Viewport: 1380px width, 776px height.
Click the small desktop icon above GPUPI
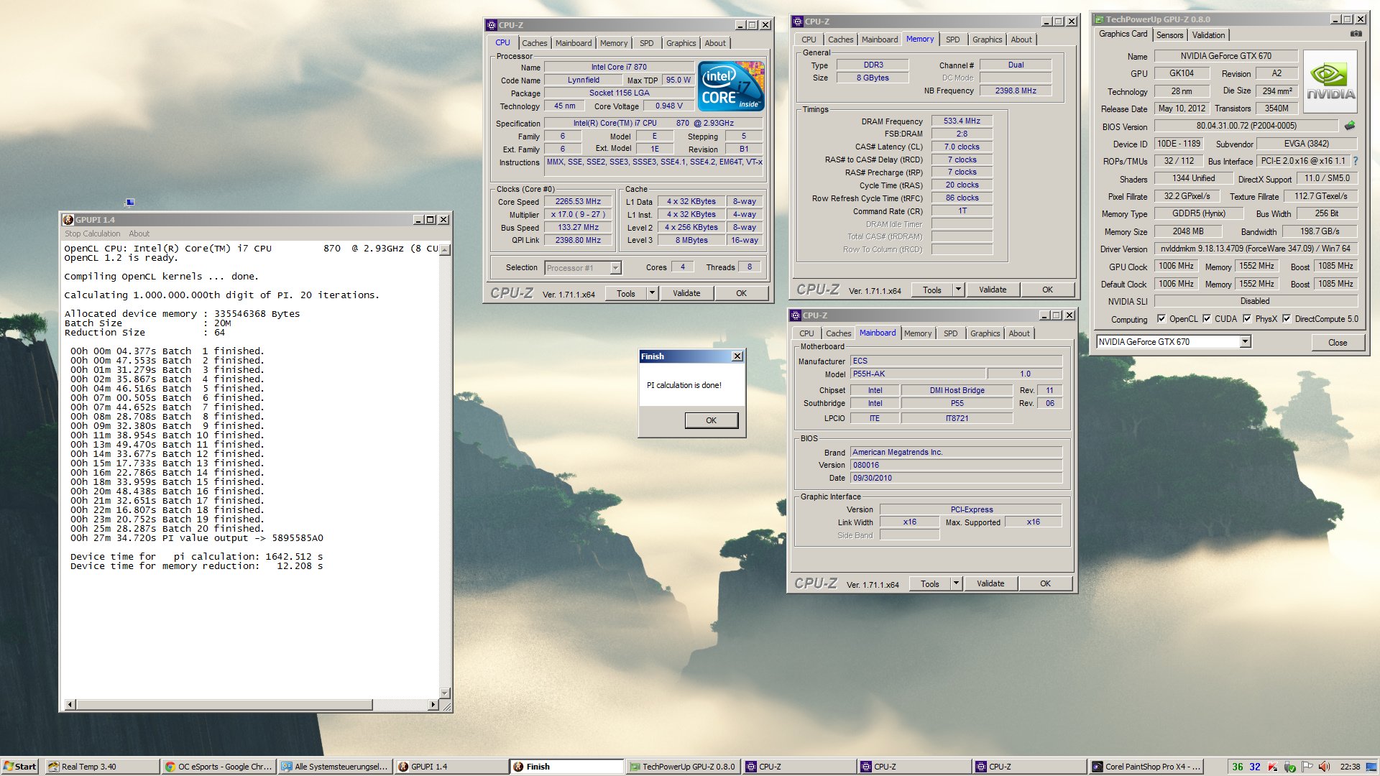click(x=130, y=202)
